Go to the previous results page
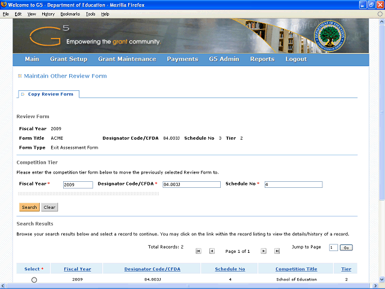Viewport: 385px width, 289px height. pyautogui.click(x=211, y=251)
